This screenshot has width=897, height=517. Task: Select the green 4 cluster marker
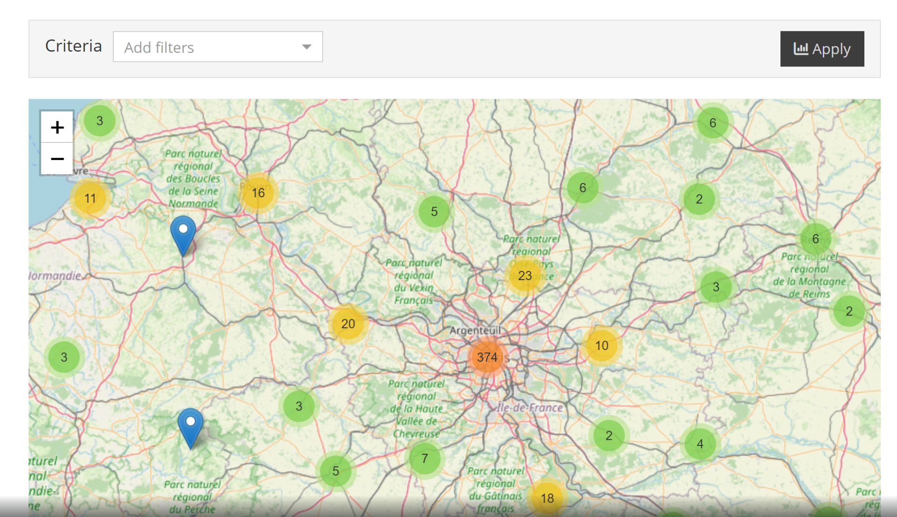pos(700,444)
